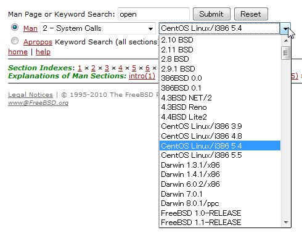Select highlighted 'CentOS Linux/i386 5.4' list option
This screenshot has height=246, width=302.
pyautogui.click(x=220, y=146)
